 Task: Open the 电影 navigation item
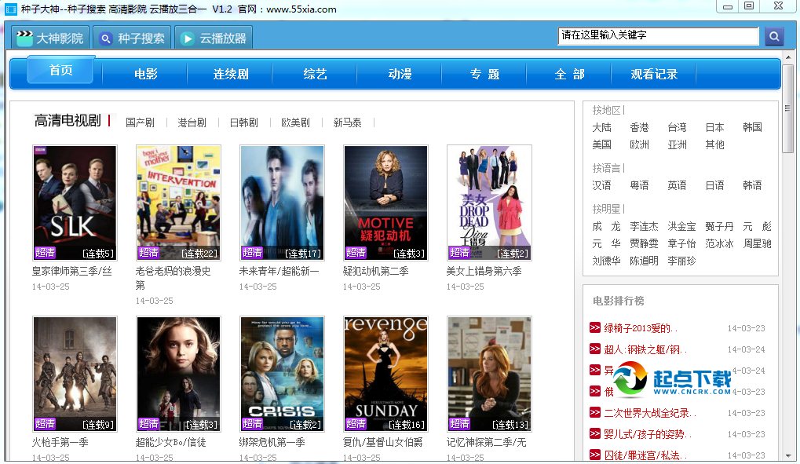click(x=146, y=75)
